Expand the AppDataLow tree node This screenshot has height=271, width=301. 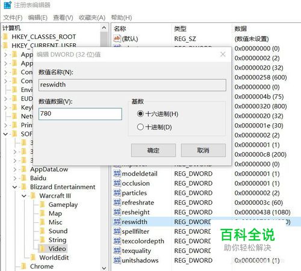(x=14, y=169)
